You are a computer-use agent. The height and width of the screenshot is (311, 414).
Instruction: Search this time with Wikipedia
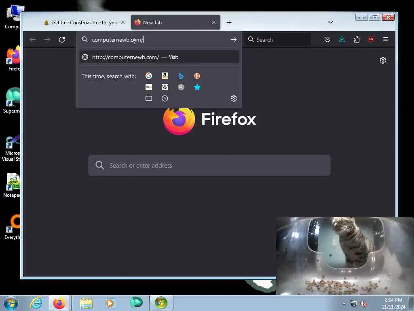165,87
